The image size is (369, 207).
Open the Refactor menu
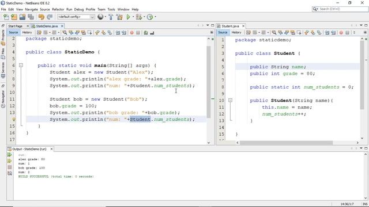tap(58, 9)
